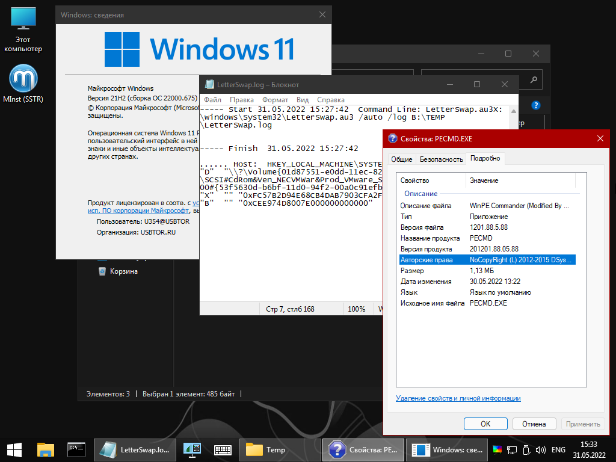The image size is (616, 462).
Task: Select the Тип Приложение row
Action: (x=487, y=217)
